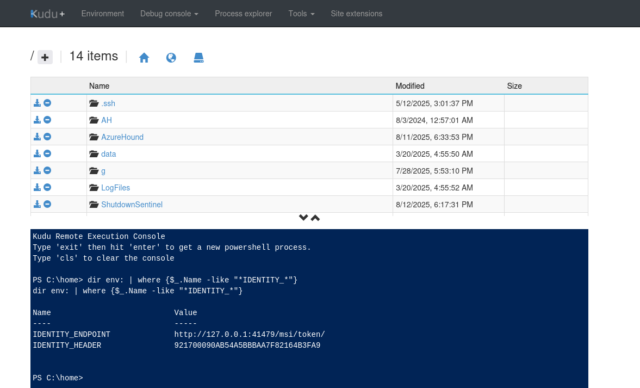Delete the AH folder

(x=47, y=120)
